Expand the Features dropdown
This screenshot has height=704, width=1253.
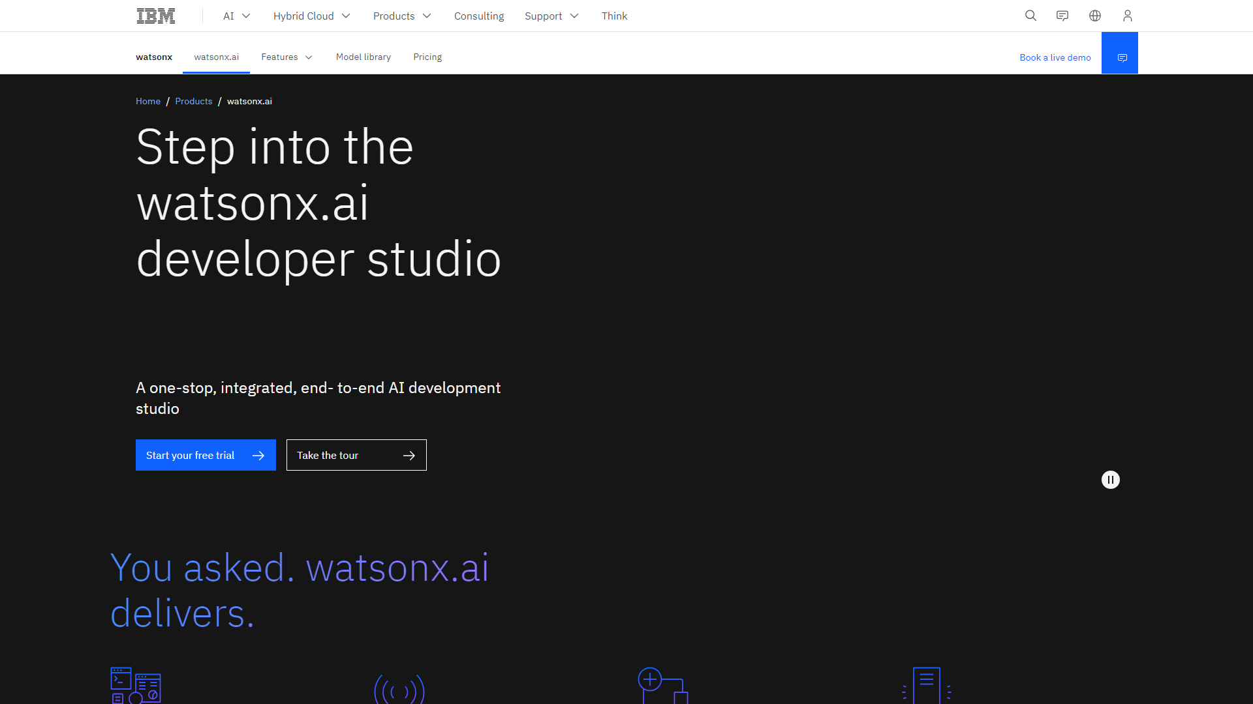(286, 57)
